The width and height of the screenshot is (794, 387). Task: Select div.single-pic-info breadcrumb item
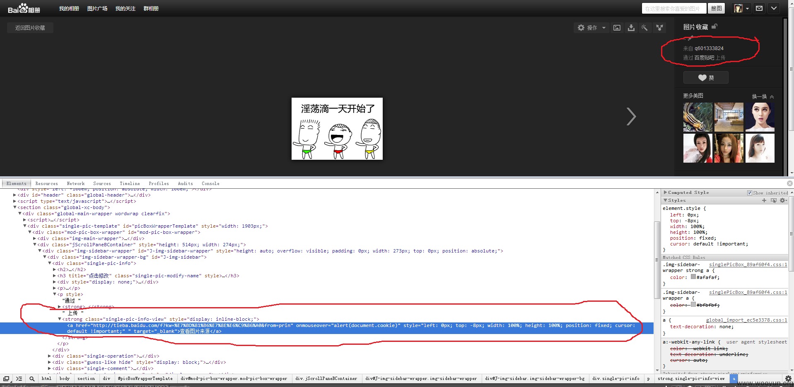pyautogui.click(x=615, y=378)
